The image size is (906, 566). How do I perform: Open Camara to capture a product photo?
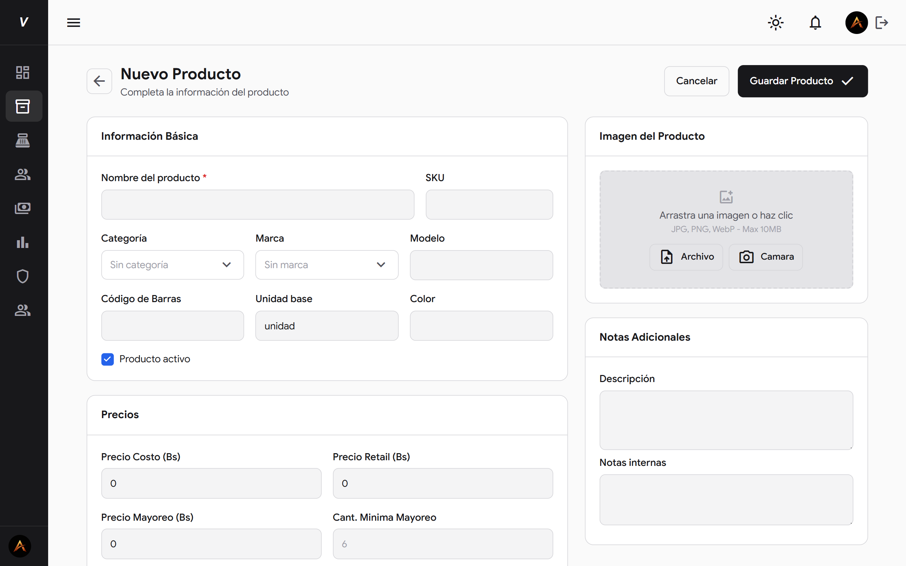(765, 257)
